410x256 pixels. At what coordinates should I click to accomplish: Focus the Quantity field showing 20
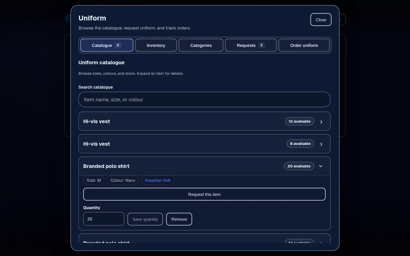(x=104, y=219)
